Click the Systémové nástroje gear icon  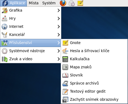tap(5, 51)
